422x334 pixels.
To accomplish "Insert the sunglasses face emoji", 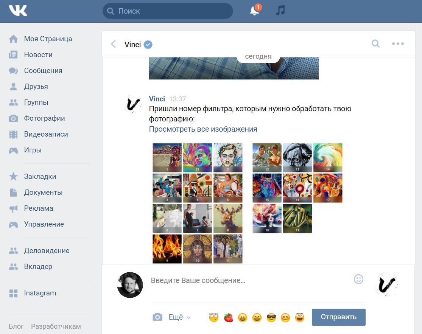I will (x=271, y=317).
